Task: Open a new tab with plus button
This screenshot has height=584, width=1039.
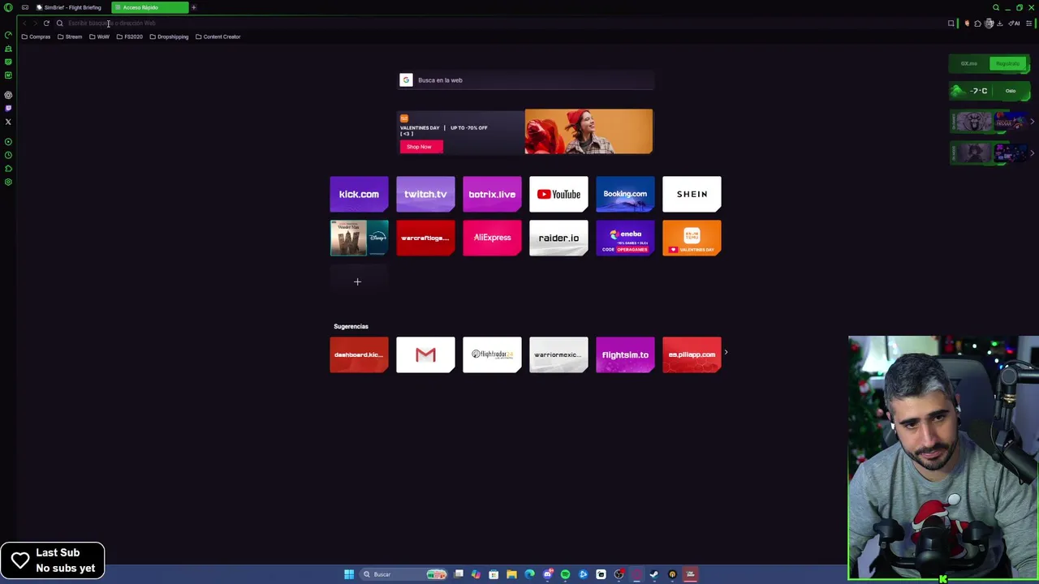Action: [194, 7]
